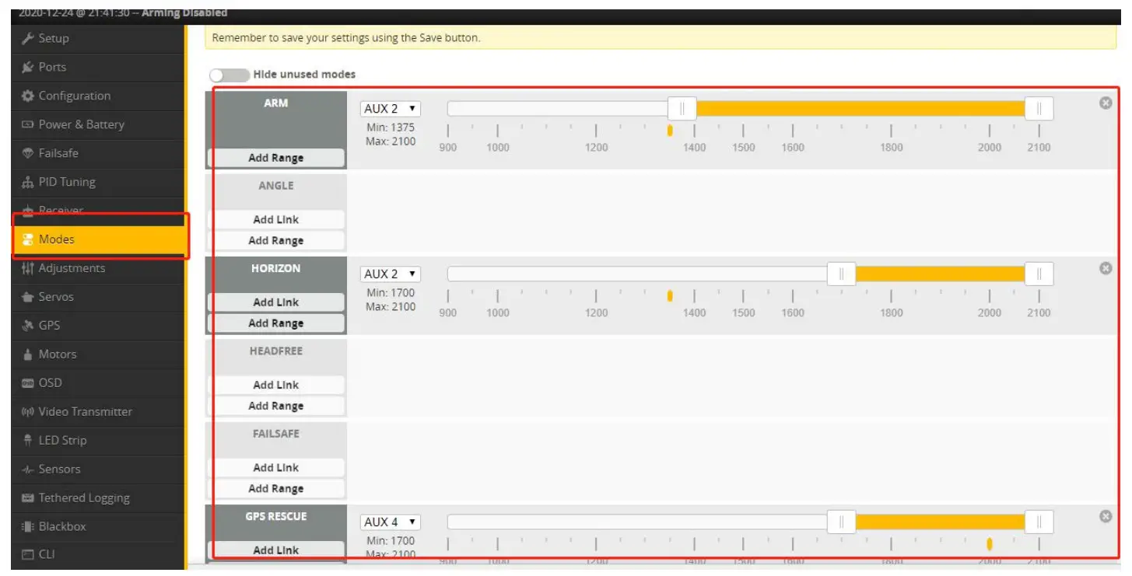The width and height of the screenshot is (1132, 576).
Task: Click the ARM mode label
Action: tap(276, 103)
